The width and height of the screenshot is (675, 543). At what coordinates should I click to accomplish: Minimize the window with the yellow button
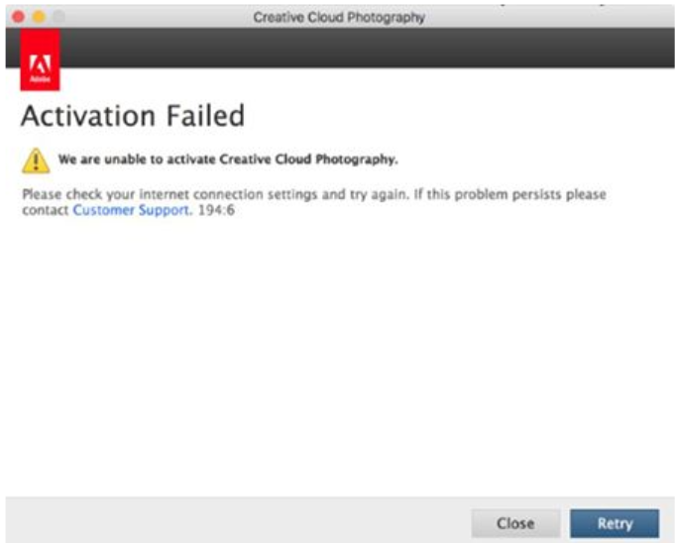click(39, 17)
